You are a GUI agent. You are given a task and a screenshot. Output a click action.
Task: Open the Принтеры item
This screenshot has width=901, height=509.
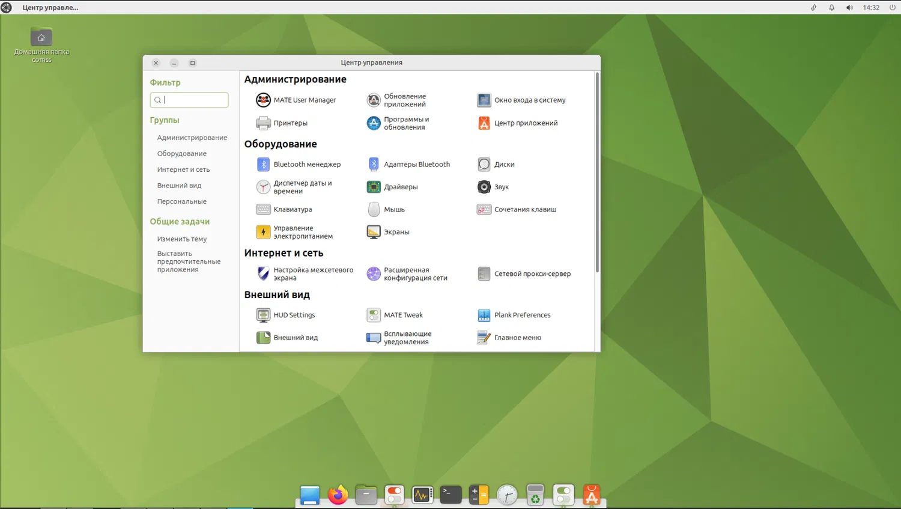click(x=282, y=123)
